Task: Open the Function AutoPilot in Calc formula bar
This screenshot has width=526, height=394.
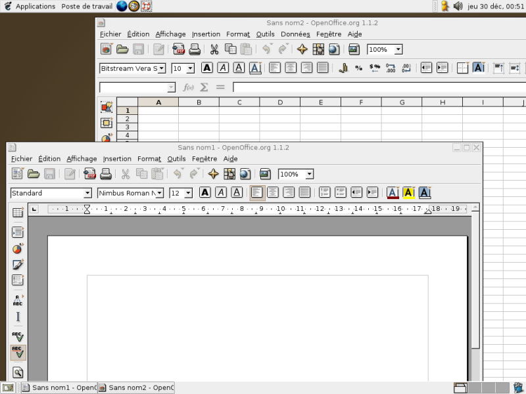Action: (x=188, y=87)
